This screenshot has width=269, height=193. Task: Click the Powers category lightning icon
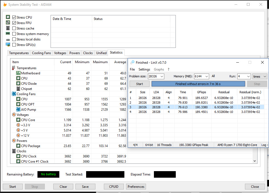tap(14, 141)
